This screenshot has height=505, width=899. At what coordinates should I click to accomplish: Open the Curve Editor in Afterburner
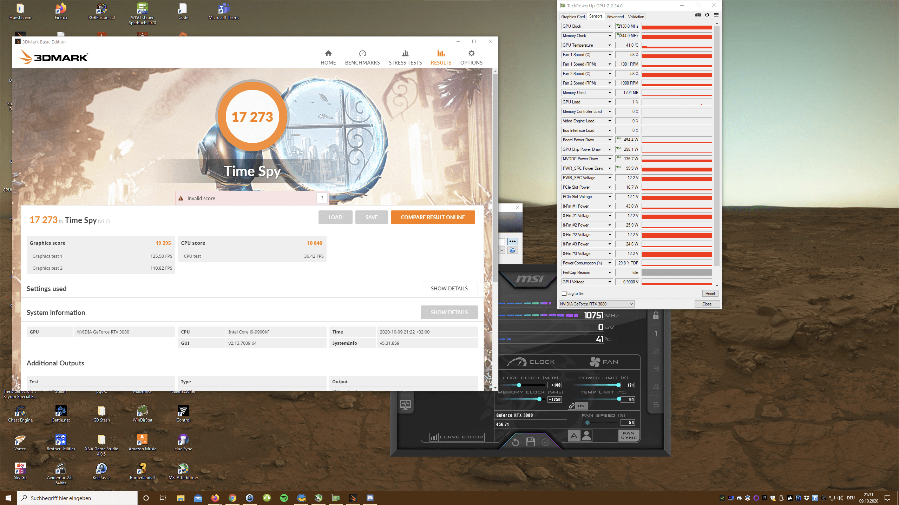point(457,437)
